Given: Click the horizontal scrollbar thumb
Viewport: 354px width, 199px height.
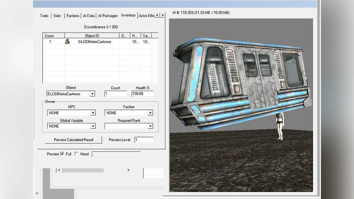Looking at the screenshot, I should click(83, 170).
